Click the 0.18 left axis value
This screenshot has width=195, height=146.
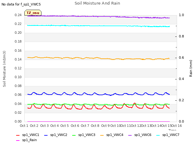point(18,41)
